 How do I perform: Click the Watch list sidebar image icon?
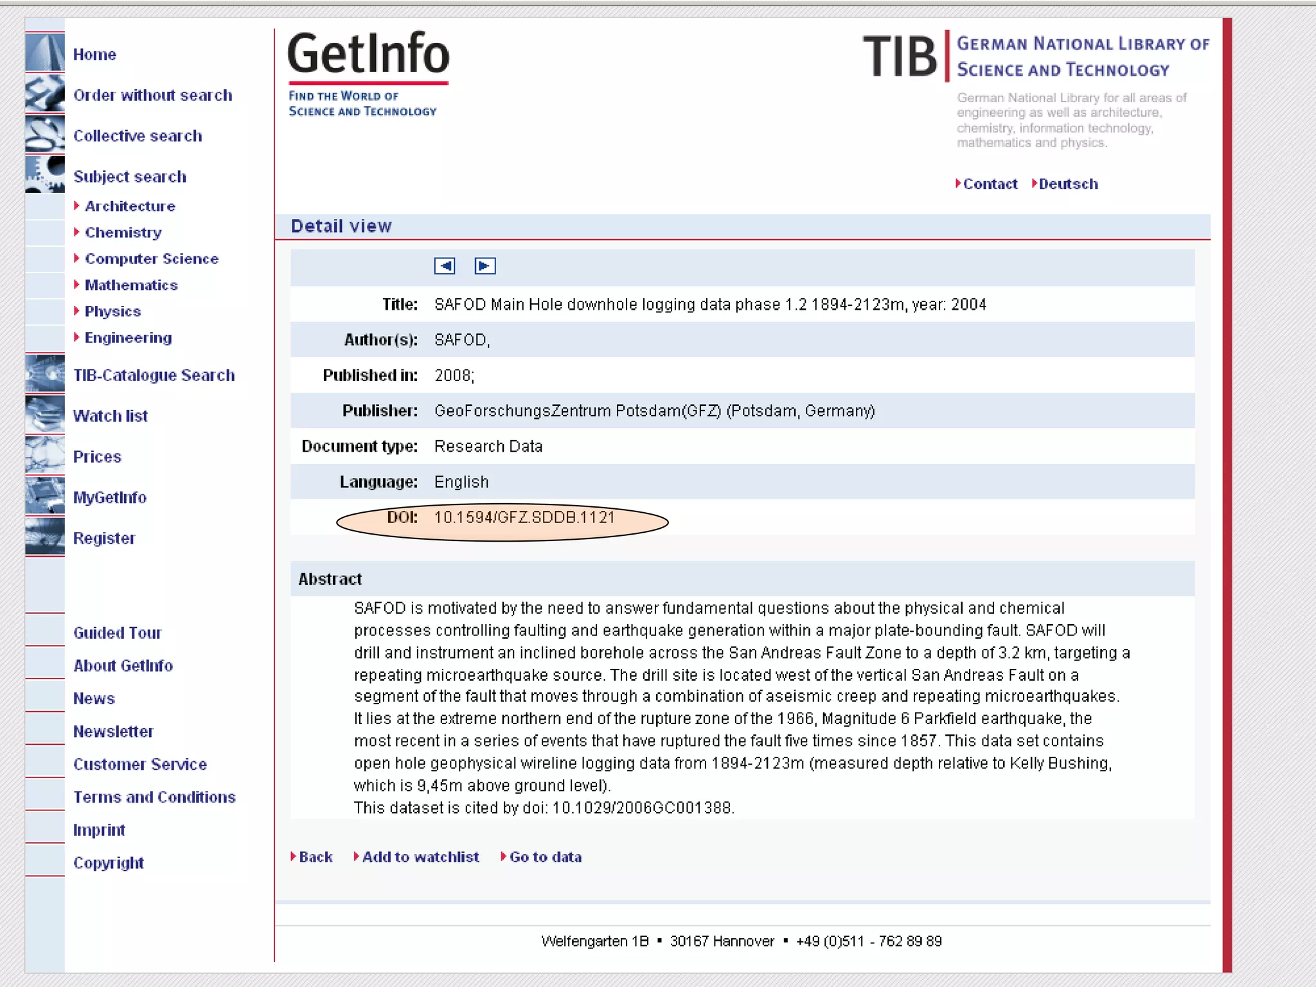tap(45, 414)
